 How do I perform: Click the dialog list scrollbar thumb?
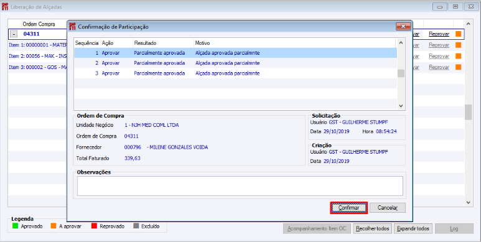(401, 73)
